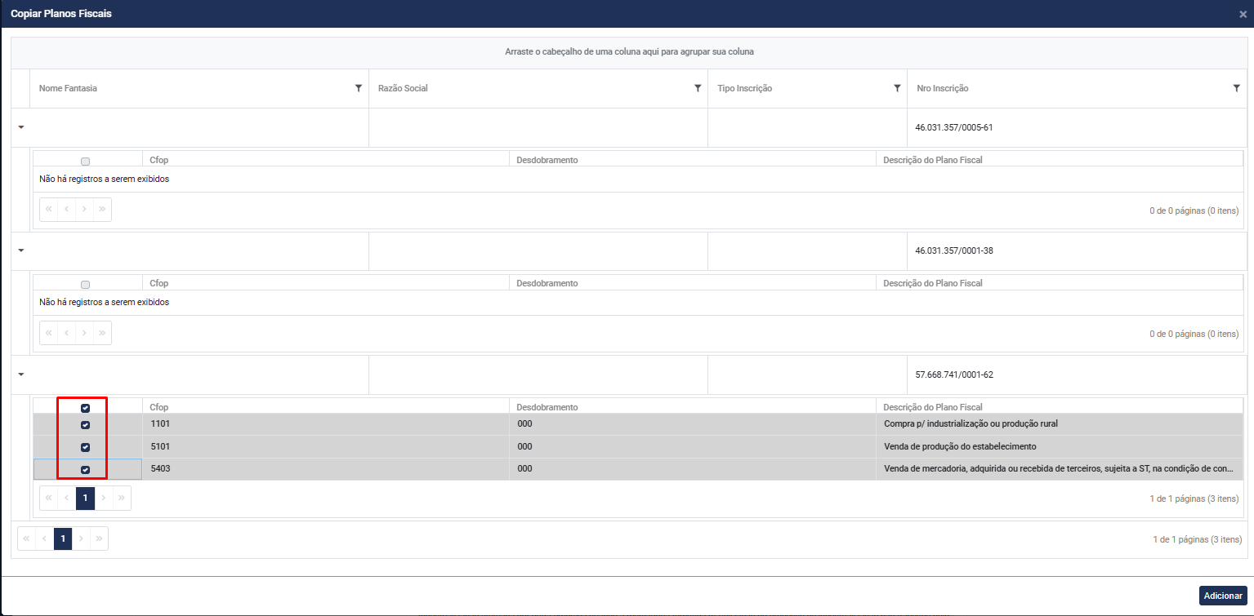Toggle select-all checkbox for 57.668.741/0001-62 plans
Screen dimensions: 1254x616
(86, 408)
